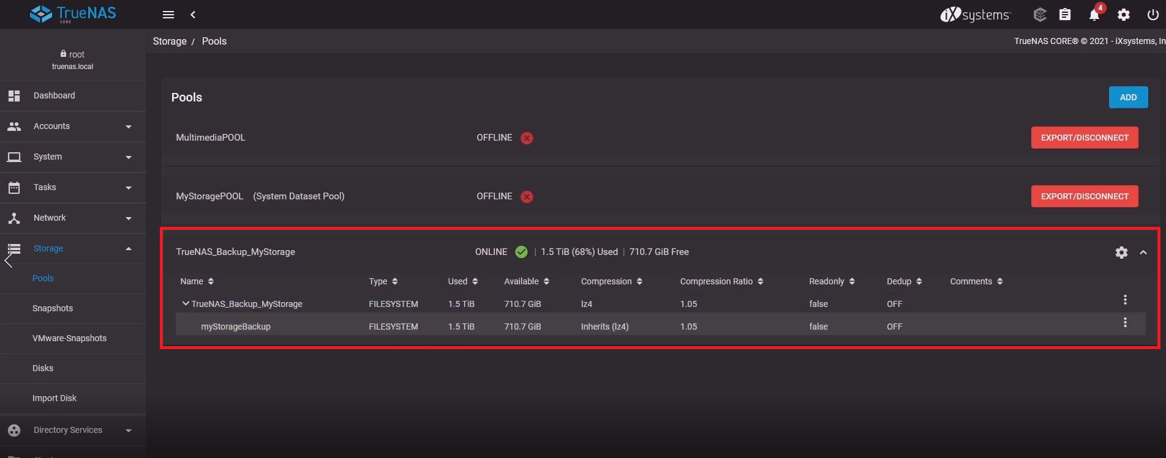The width and height of the screenshot is (1166, 458).
Task: Sort by the Comments column header
Action: [977, 281]
